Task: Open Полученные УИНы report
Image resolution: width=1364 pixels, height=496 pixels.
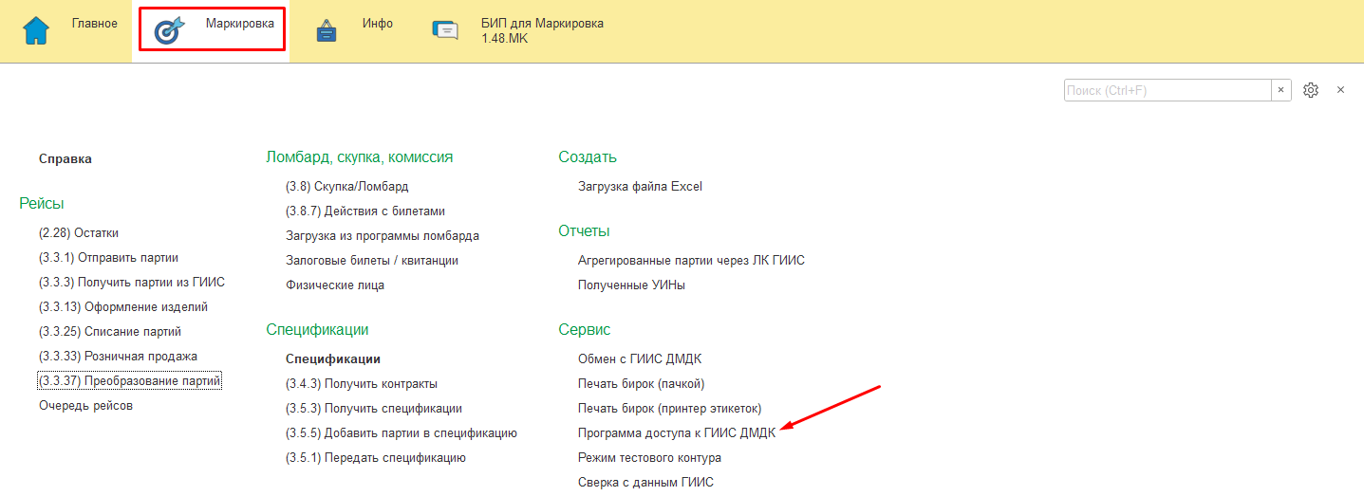Action: [x=631, y=285]
